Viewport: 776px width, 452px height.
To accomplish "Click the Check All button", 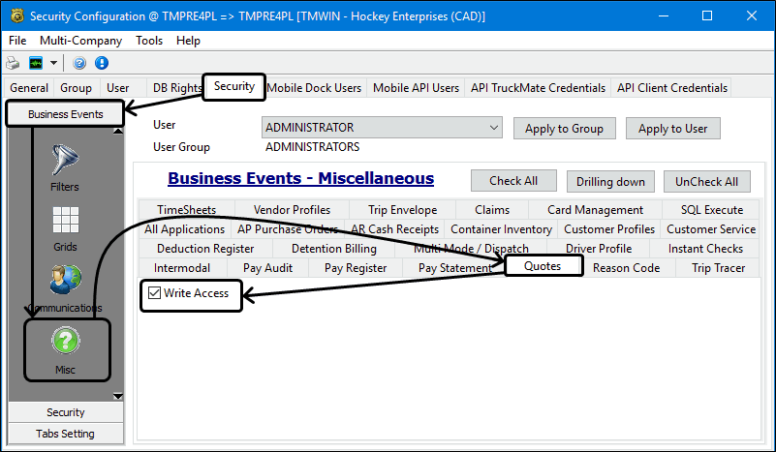I will pyautogui.click(x=513, y=181).
